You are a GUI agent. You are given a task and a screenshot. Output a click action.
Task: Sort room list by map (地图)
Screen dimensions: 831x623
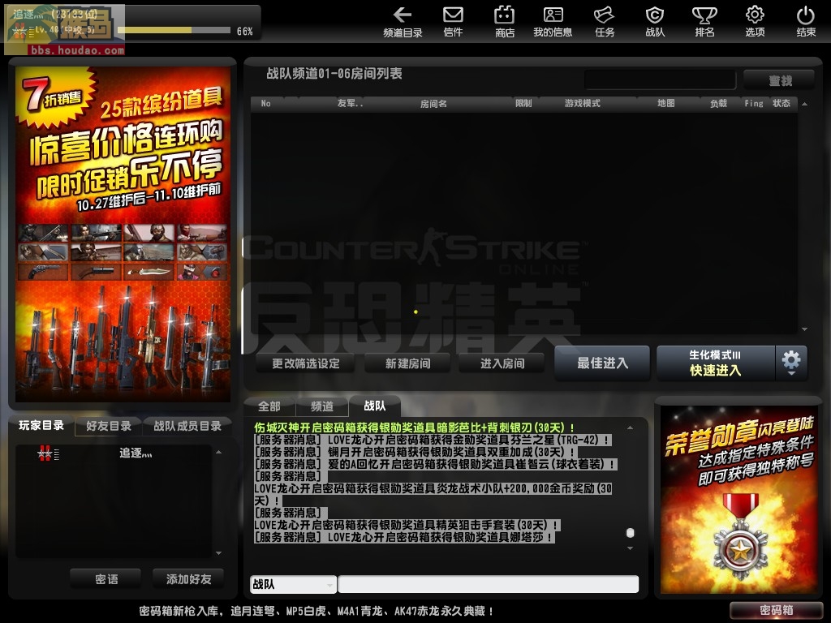(x=666, y=103)
